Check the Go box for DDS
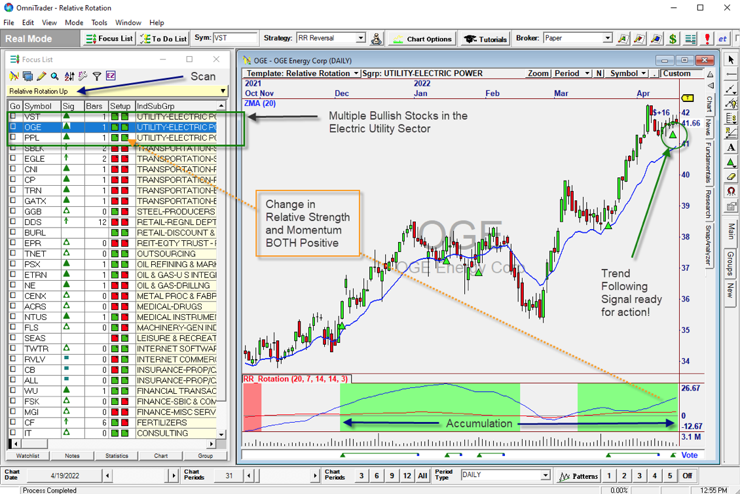 [13, 222]
